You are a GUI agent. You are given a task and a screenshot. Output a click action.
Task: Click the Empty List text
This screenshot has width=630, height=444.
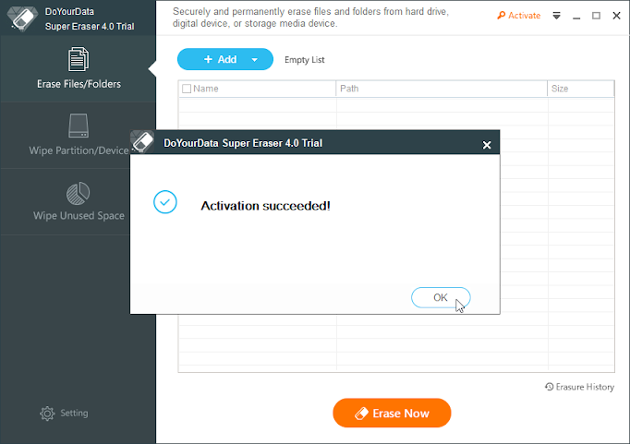click(304, 60)
